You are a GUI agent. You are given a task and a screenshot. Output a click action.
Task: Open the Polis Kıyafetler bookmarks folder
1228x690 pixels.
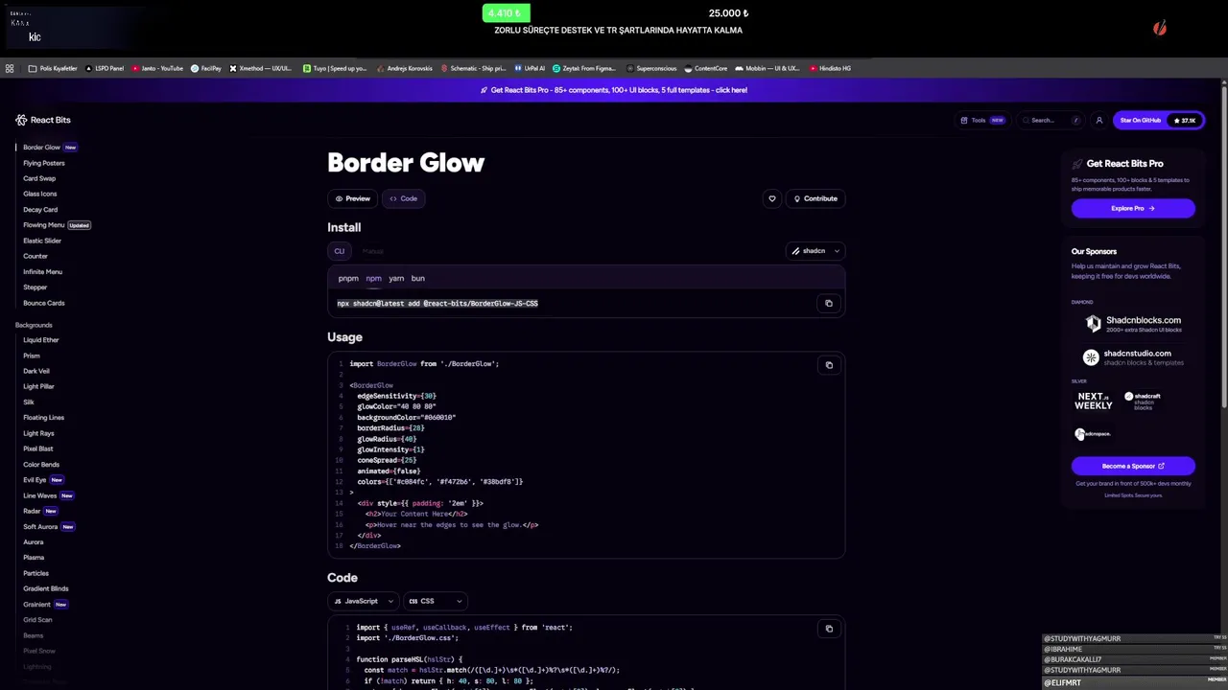[53, 68]
